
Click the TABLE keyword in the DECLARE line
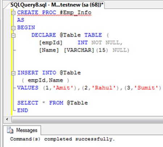tap(93, 35)
